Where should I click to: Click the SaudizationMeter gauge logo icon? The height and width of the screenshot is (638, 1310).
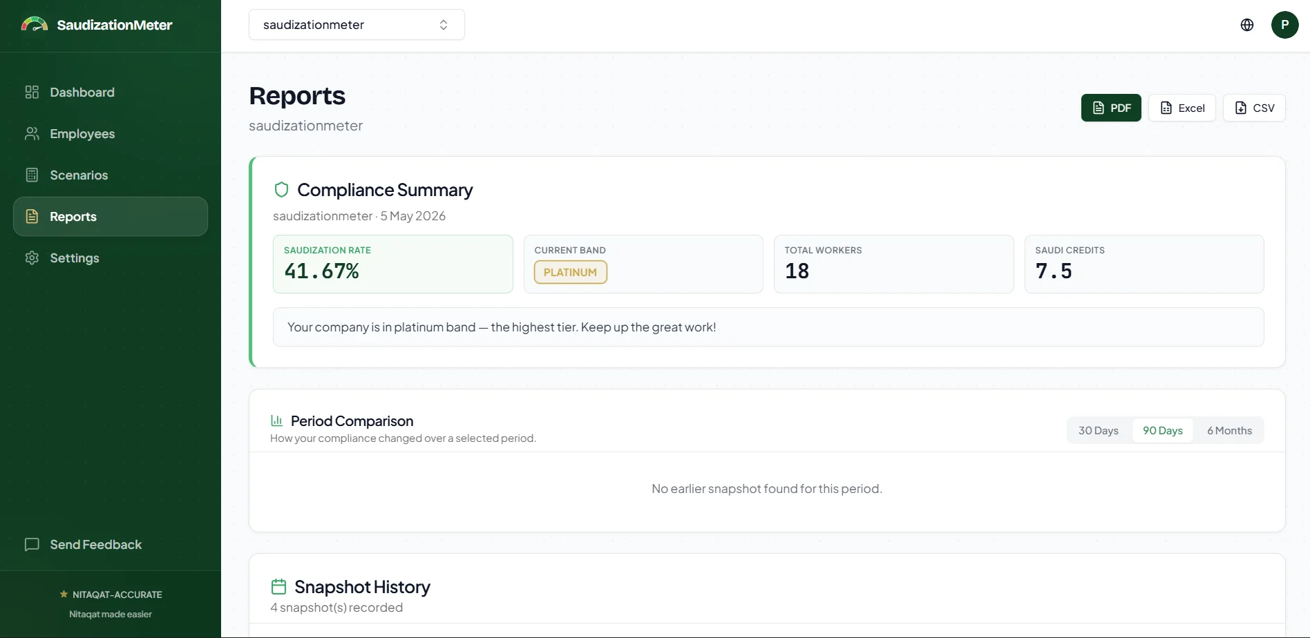[35, 25]
